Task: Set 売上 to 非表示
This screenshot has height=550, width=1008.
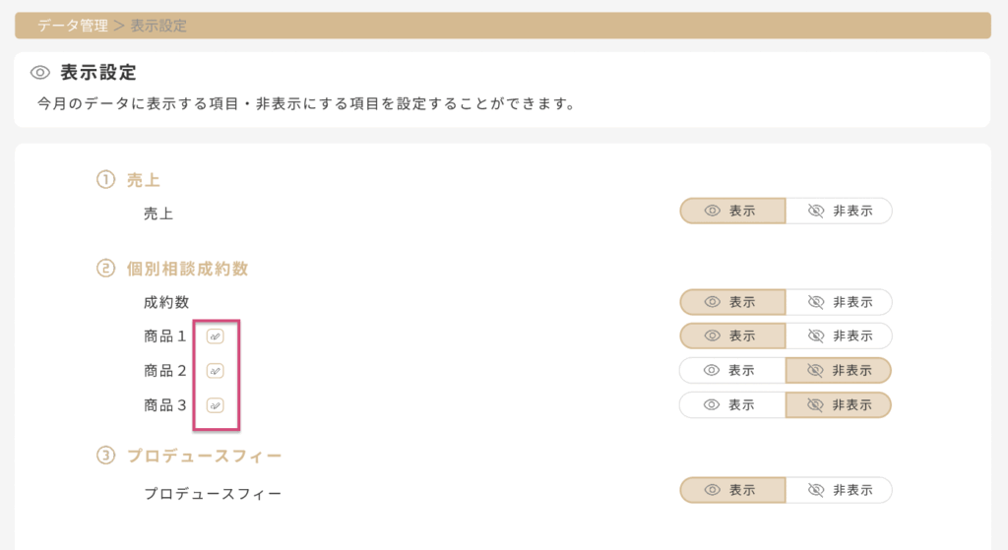Action: click(x=839, y=212)
